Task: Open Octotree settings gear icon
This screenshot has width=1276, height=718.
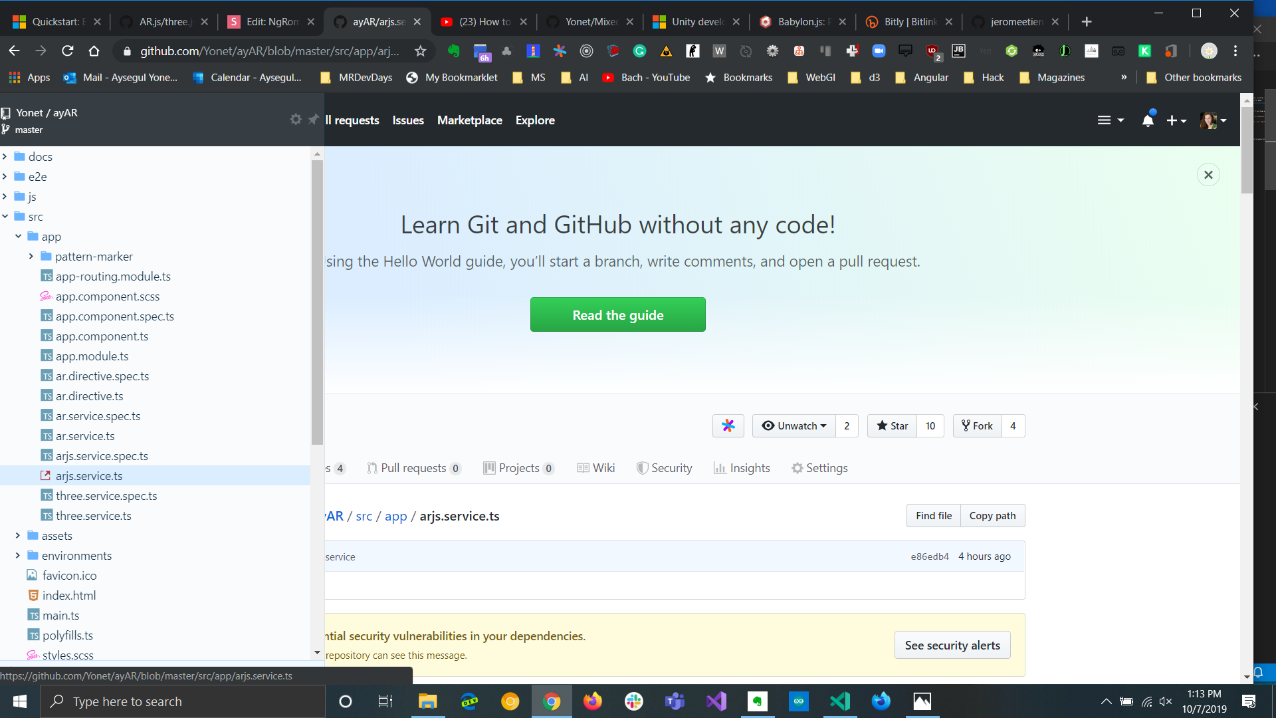Action: tap(296, 119)
